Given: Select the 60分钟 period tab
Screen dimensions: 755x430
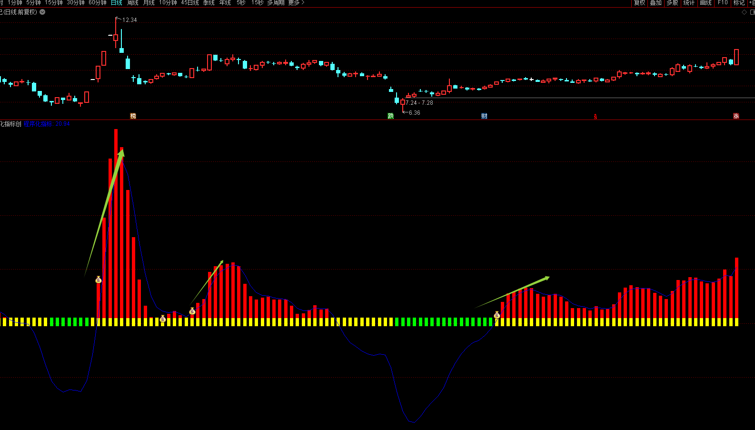Looking at the screenshot, I should (98, 3).
